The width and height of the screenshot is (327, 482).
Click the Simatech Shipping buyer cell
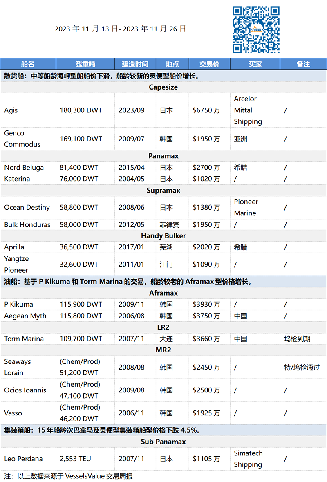(248, 459)
